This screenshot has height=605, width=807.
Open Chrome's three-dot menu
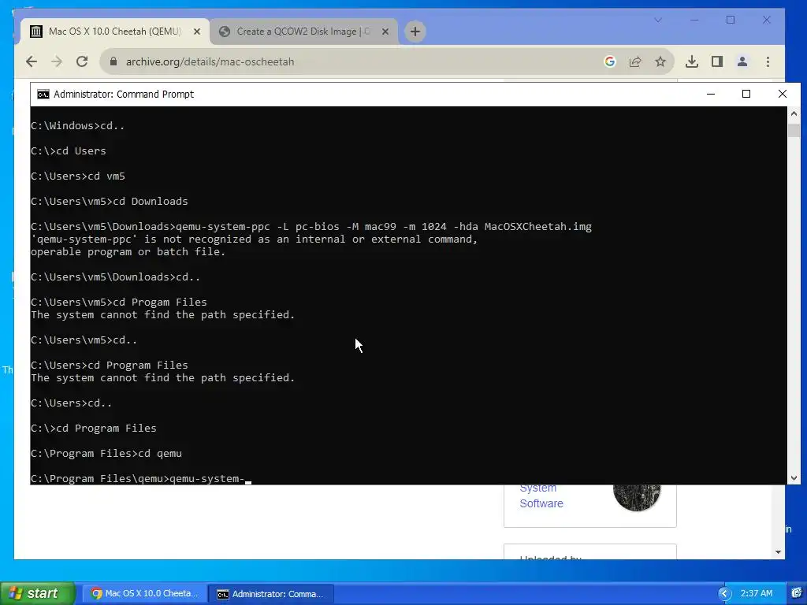coord(768,61)
